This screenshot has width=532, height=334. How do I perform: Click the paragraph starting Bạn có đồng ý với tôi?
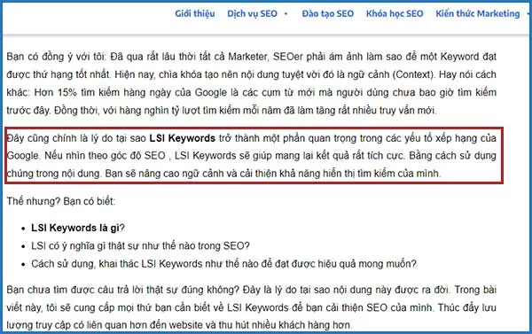[252, 83]
